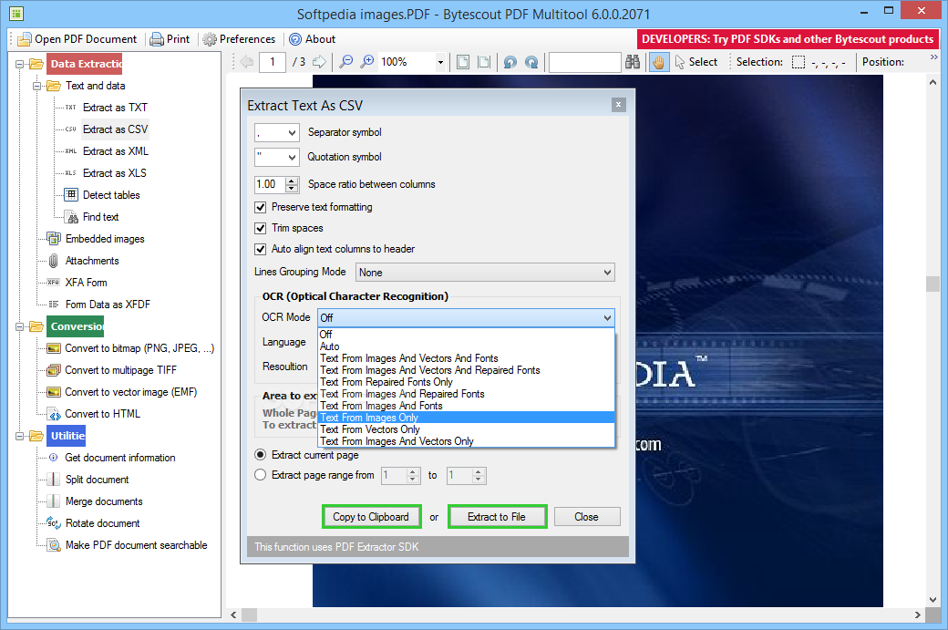
Task: Open Form Data as XFDF
Action: point(108,305)
